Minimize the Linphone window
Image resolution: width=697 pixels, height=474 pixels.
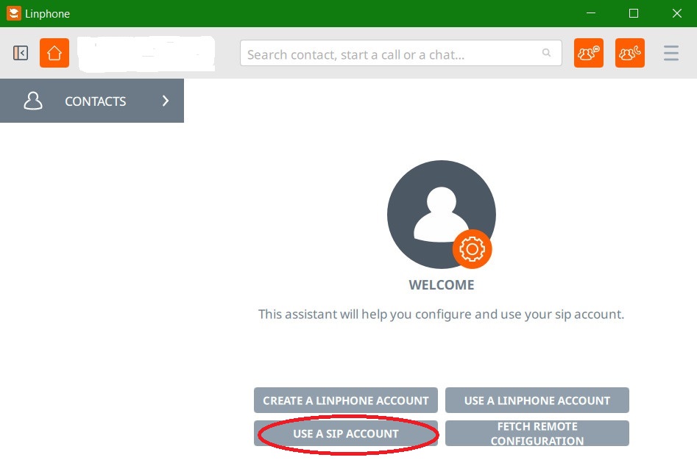pyautogui.click(x=591, y=13)
